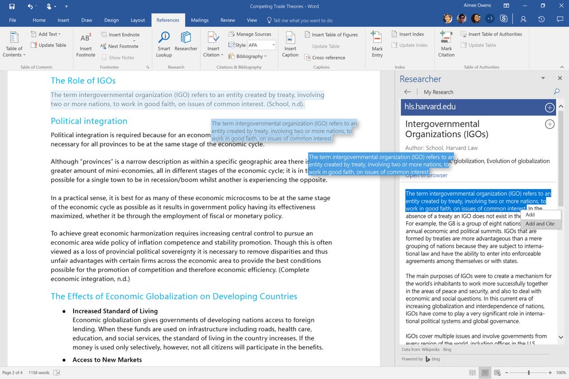
Task: Click the zoom out minus button
Action: (x=507, y=372)
